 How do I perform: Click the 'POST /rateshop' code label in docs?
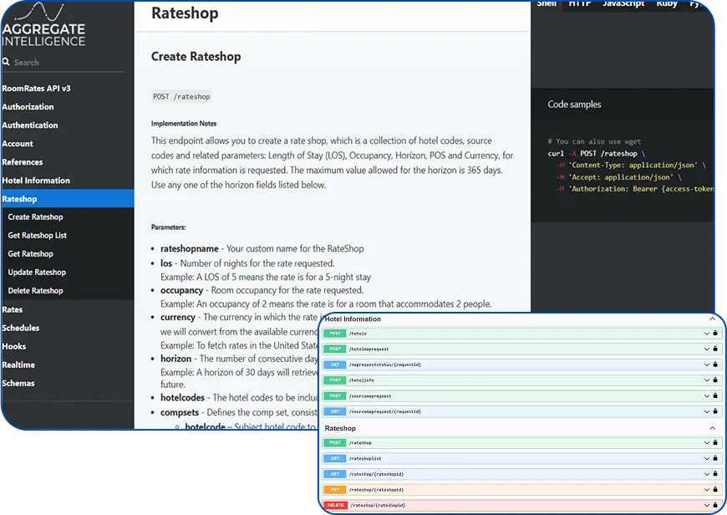coord(181,96)
